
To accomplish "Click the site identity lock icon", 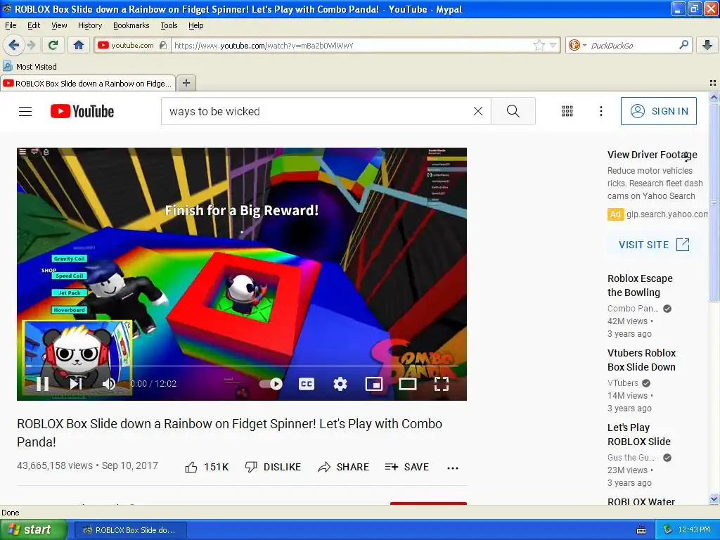I will pos(162,45).
